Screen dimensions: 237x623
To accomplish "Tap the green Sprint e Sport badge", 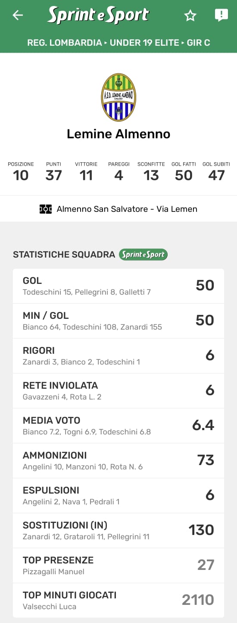I will click(143, 255).
